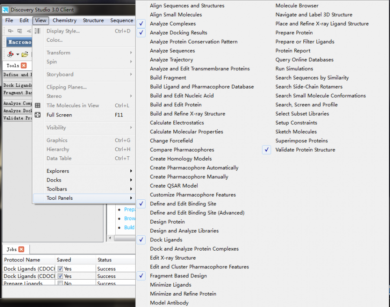Select the Tools panel tab
This screenshot has width=390, height=307.
coord(13,66)
